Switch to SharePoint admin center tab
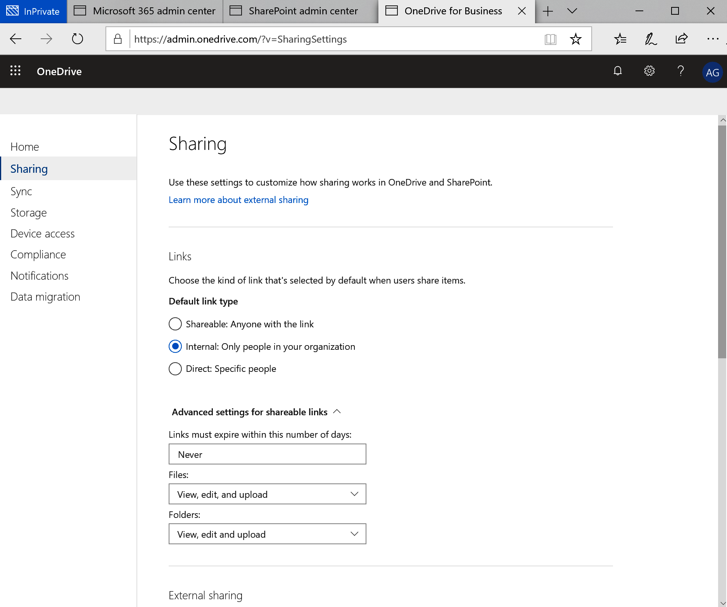Screen dimensions: 727x607 click(x=301, y=11)
